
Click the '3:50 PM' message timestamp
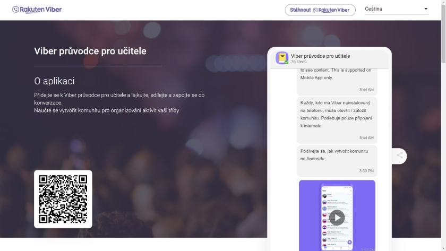(x=366, y=171)
